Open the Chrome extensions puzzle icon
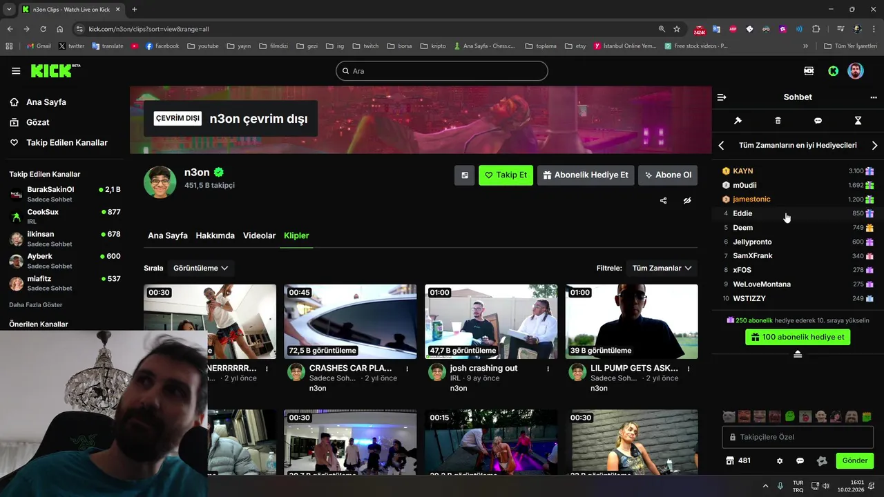Viewport: 884px width, 497px height. 816,29
